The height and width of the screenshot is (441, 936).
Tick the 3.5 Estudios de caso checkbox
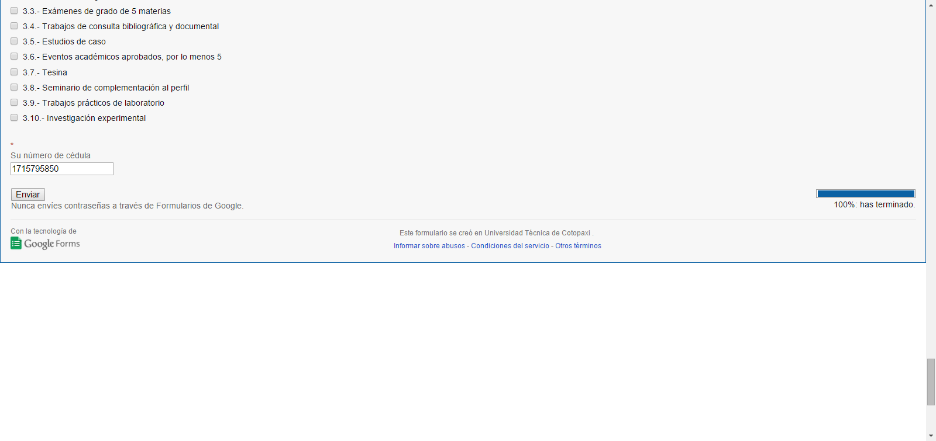pyautogui.click(x=14, y=41)
